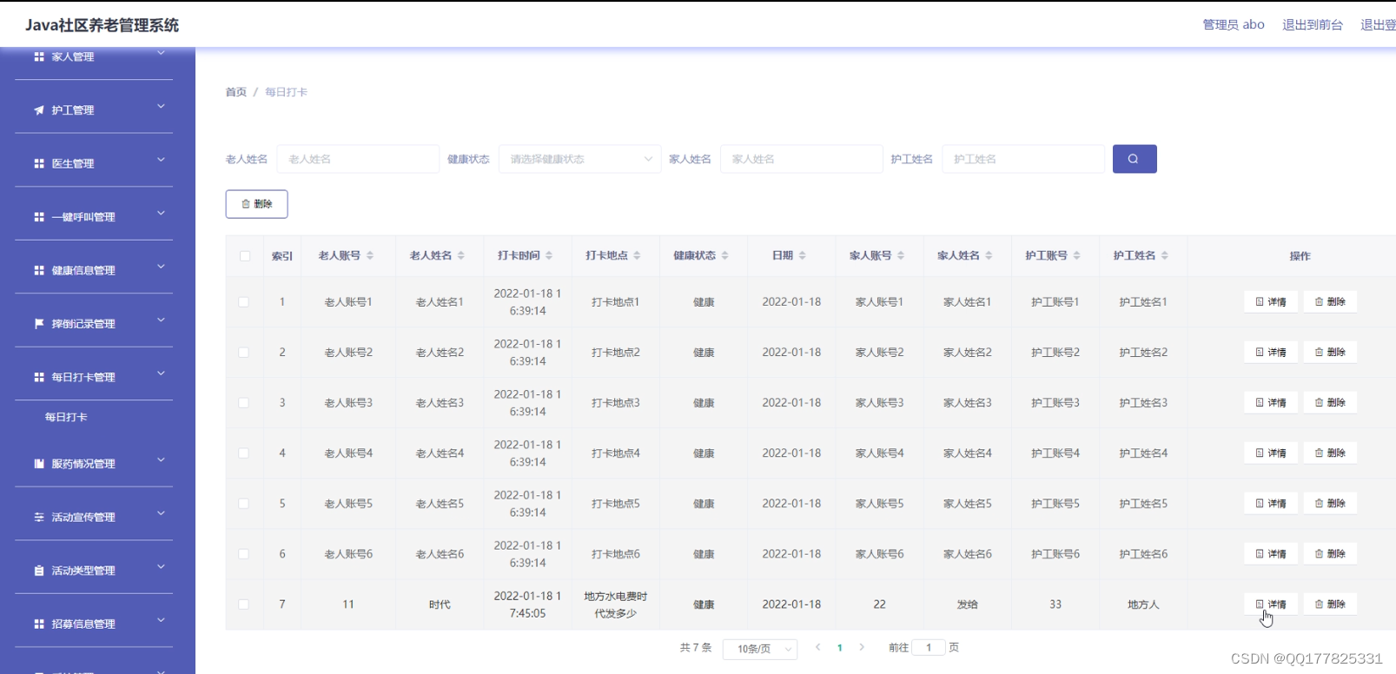
Task: Sort by 日期 column arrows
Action: pos(803,255)
